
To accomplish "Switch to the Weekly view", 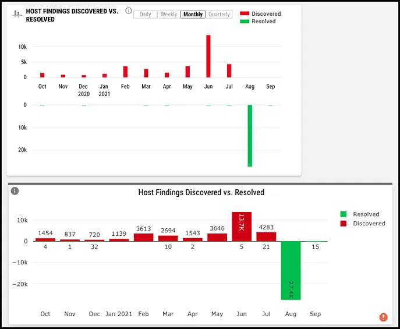I will tap(169, 15).
